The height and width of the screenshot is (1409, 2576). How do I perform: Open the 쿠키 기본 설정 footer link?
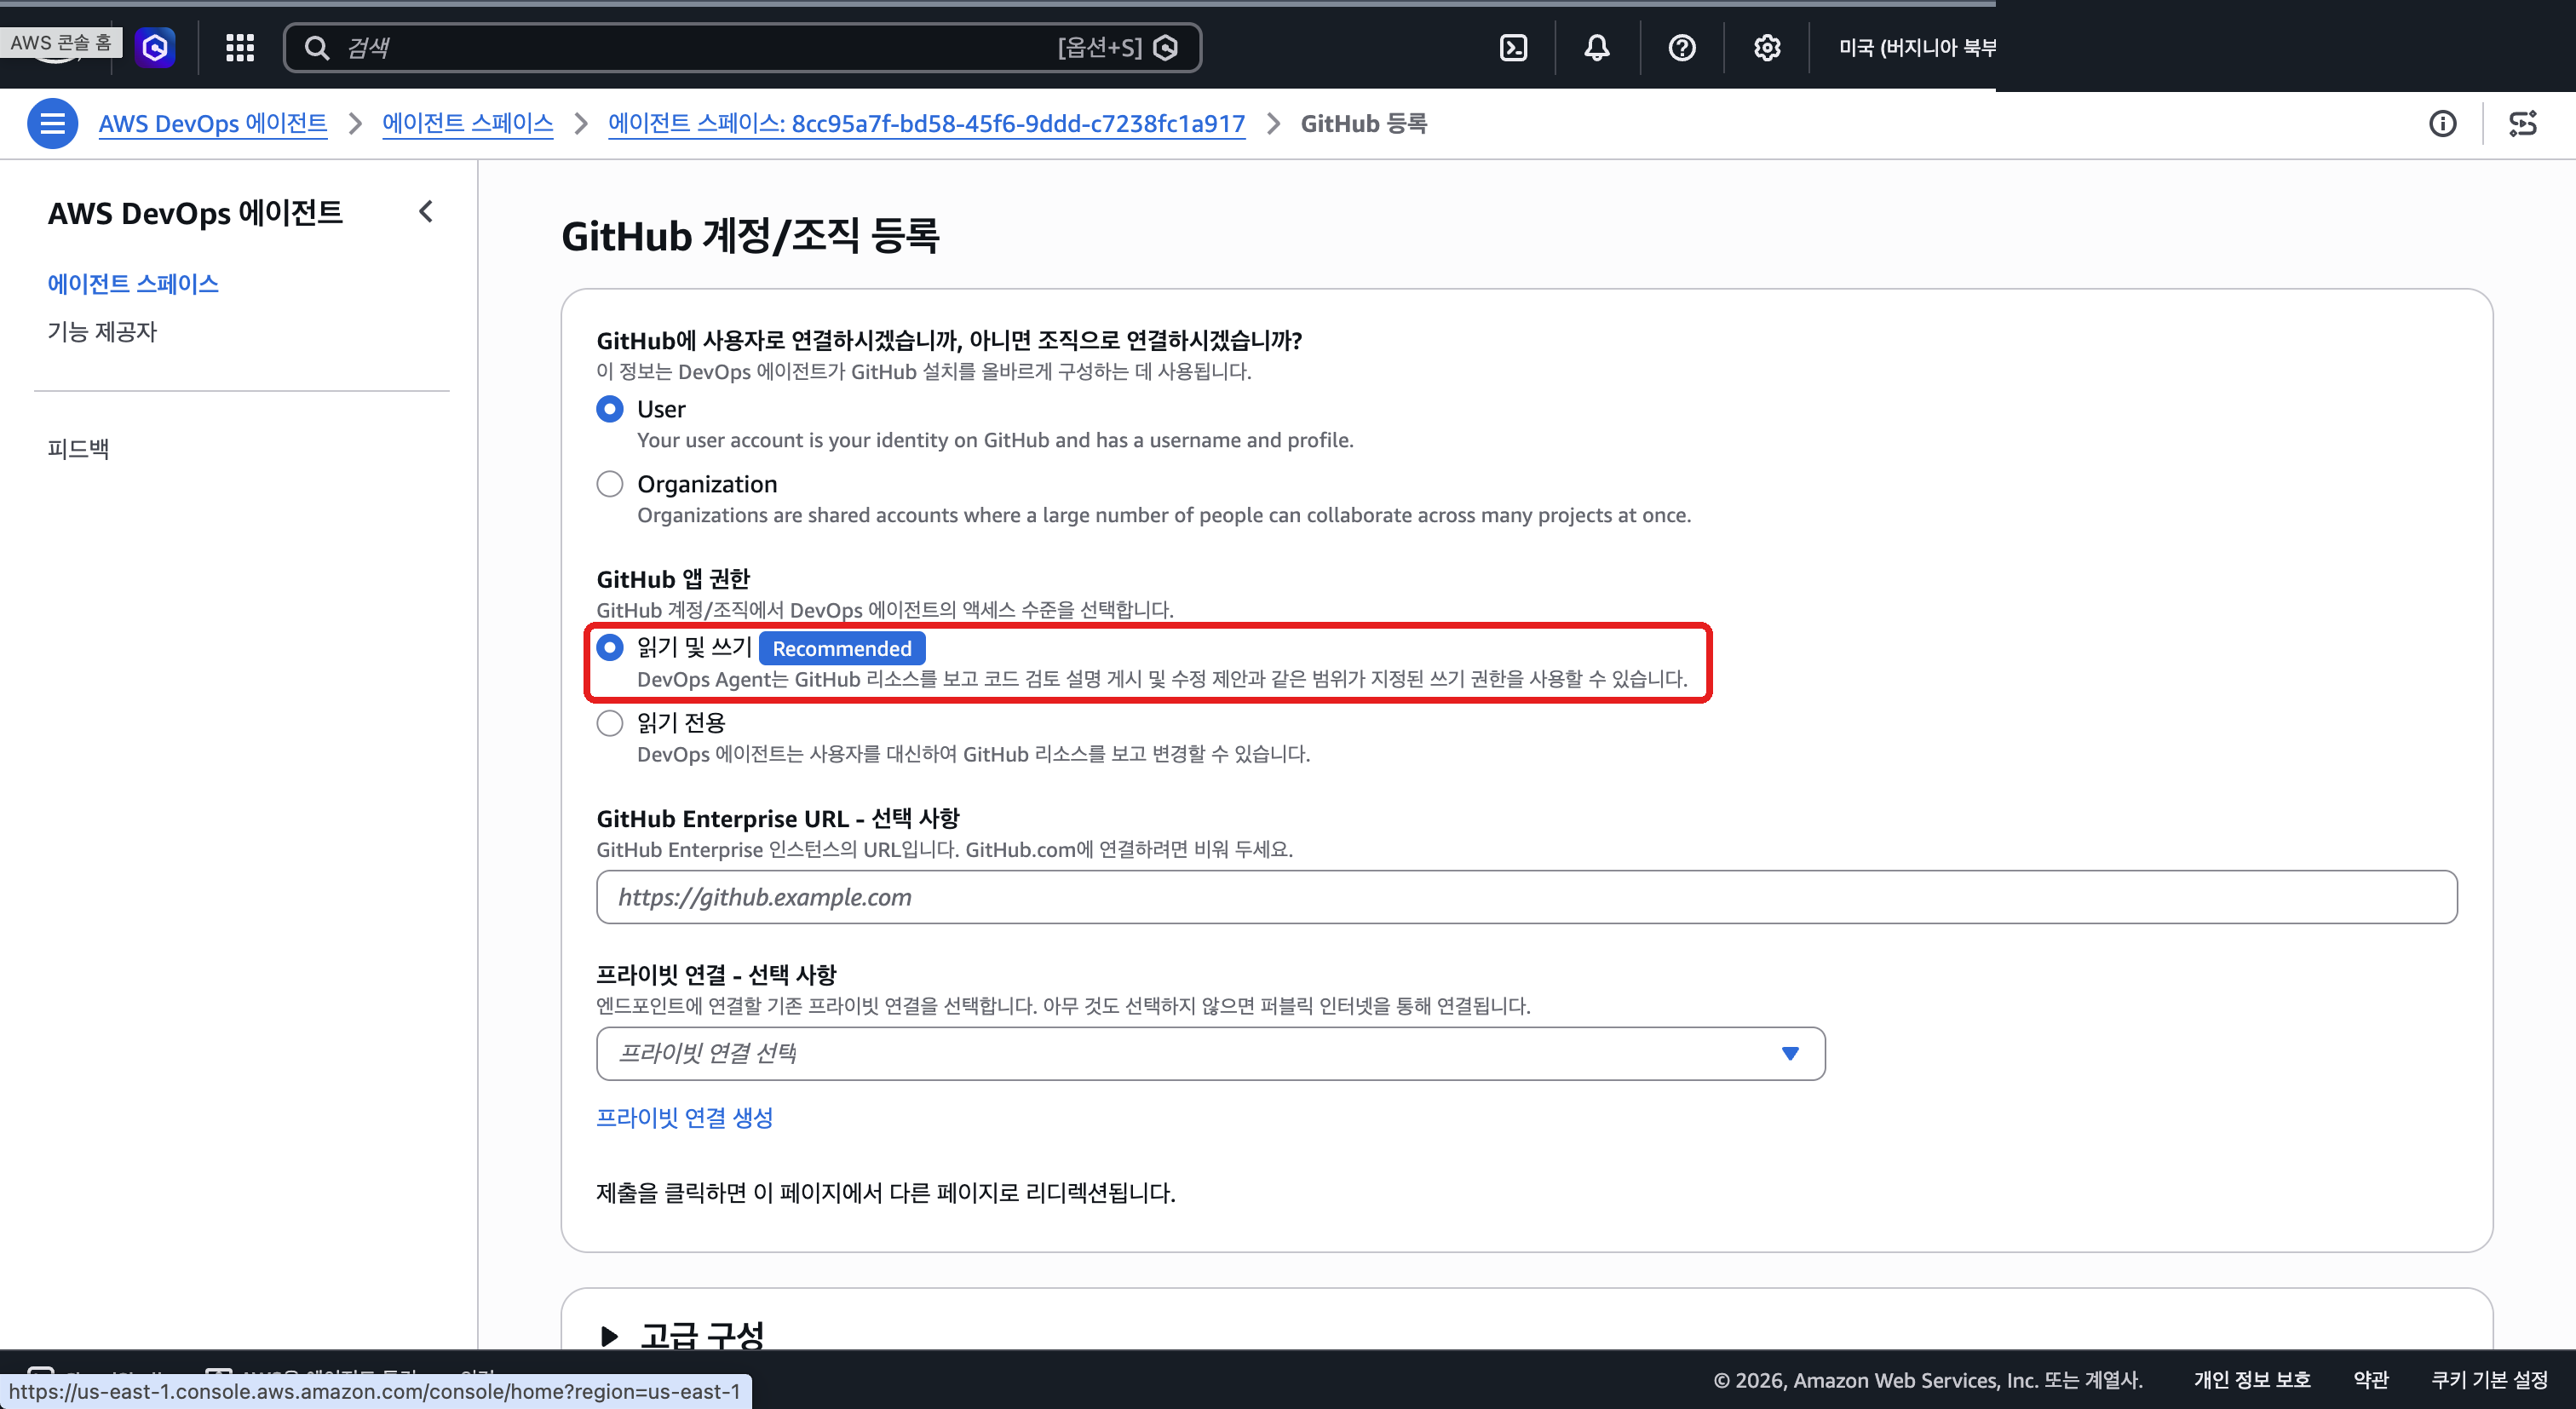[2490, 1380]
